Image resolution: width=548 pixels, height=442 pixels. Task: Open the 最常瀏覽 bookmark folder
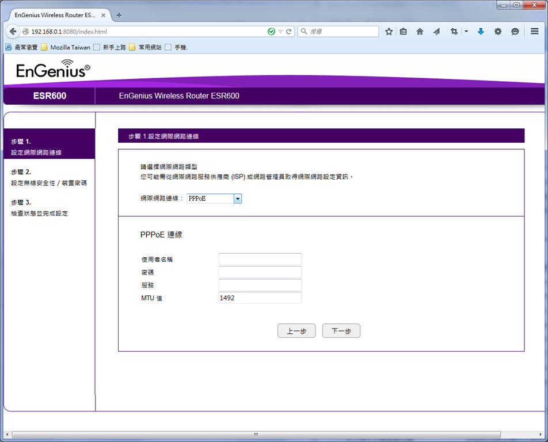[22, 47]
